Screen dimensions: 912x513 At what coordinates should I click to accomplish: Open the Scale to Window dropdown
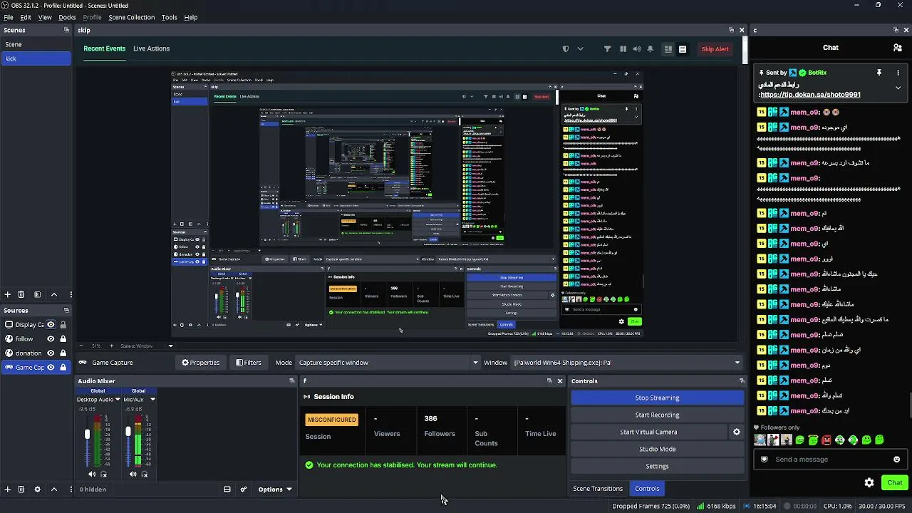pyautogui.click(x=147, y=346)
